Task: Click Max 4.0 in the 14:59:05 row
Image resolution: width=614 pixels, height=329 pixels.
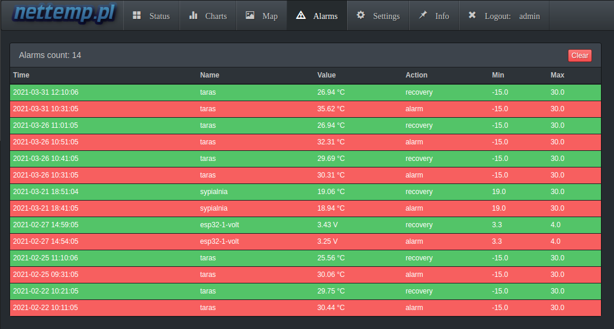Action: 555,225
